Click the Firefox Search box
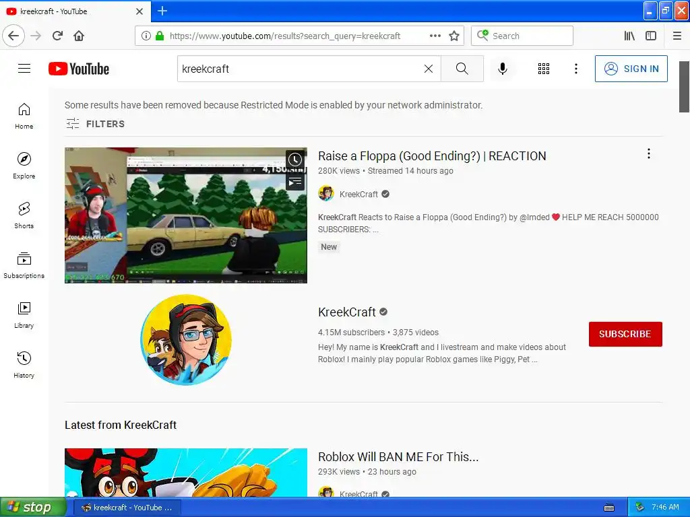This screenshot has width=690, height=517. click(x=522, y=36)
